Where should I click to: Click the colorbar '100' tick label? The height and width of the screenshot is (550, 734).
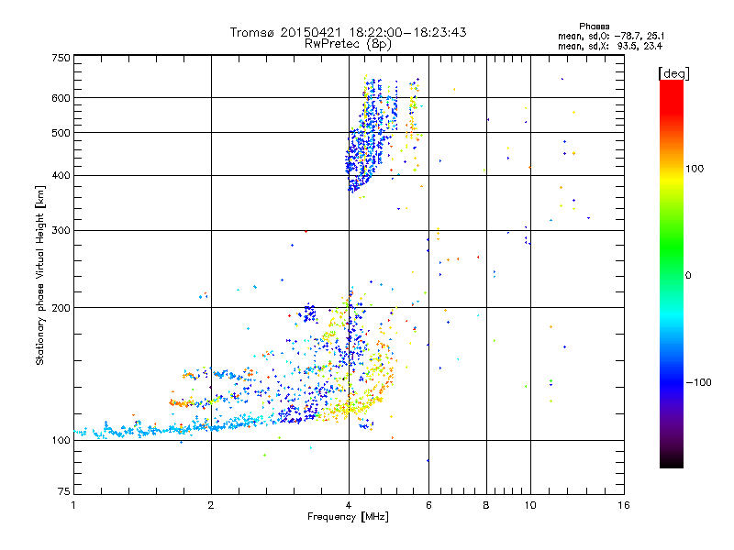[695, 169]
